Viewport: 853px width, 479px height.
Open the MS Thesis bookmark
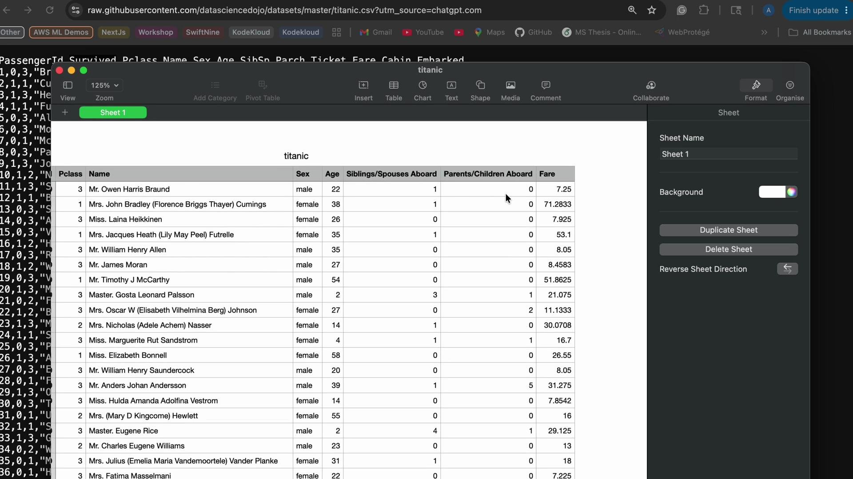(x=602, y=32)
